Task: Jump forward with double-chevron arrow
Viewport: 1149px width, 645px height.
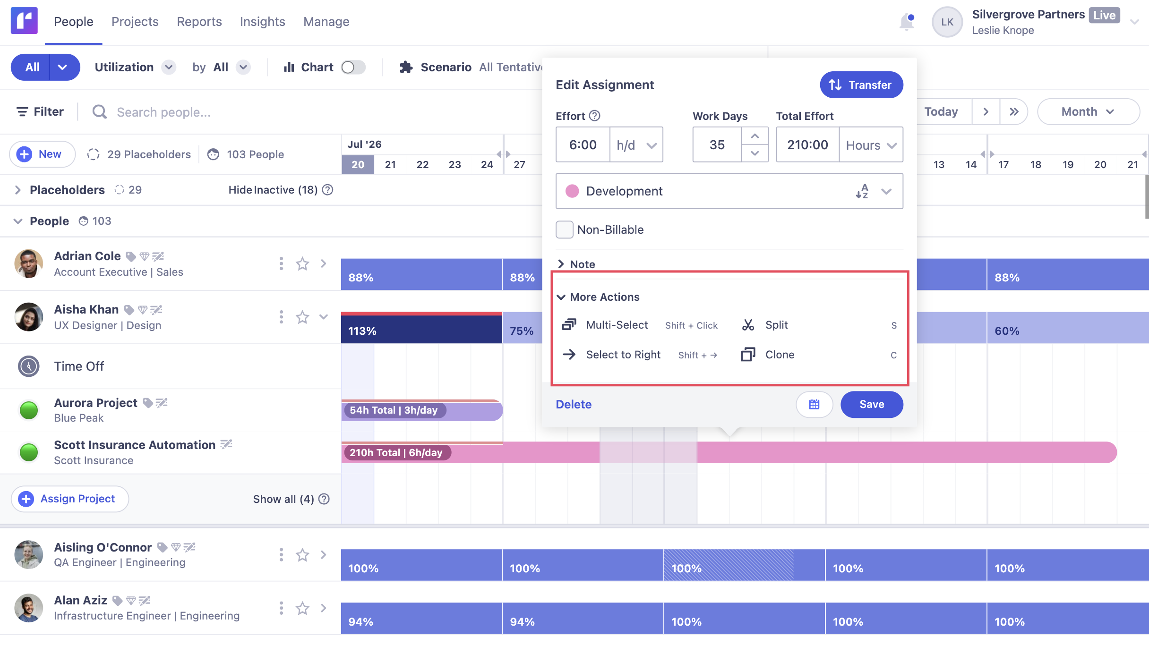Action: (1014, 112)
